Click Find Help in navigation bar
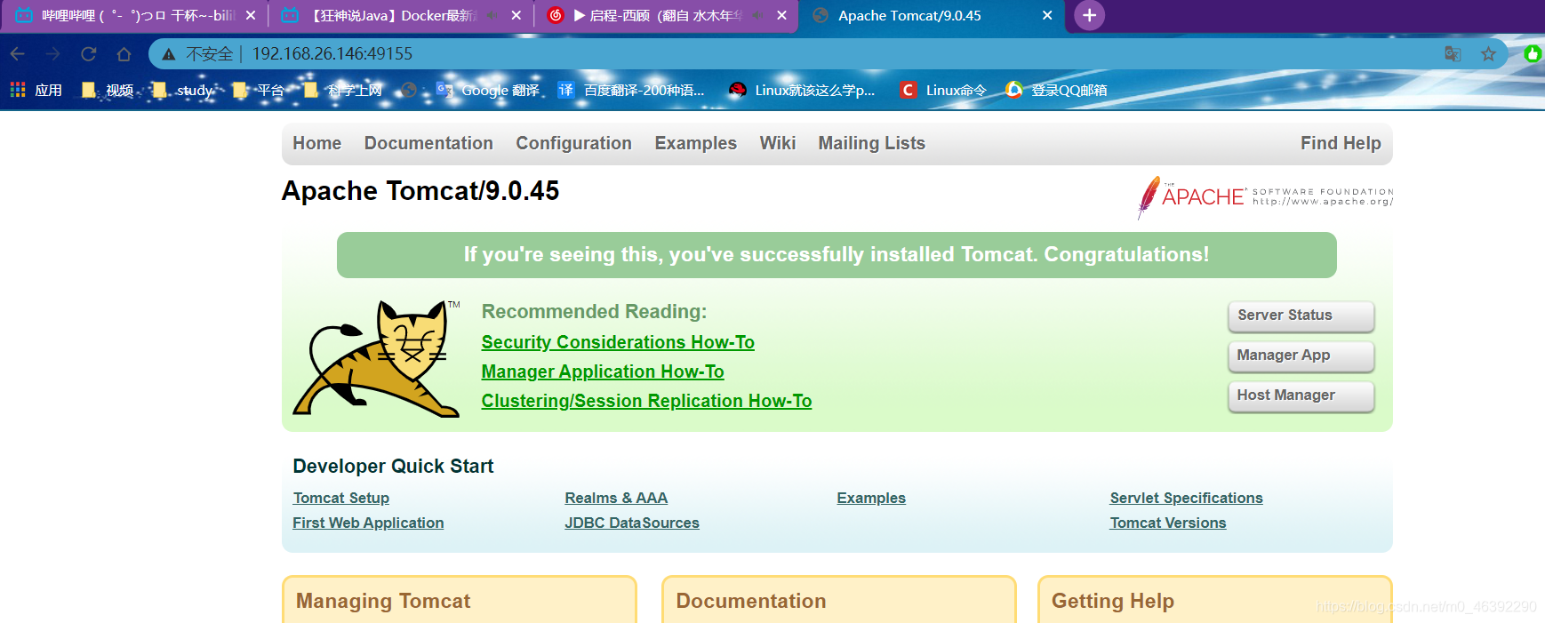The height and width of the screenshot is (623, 1545). [1341, 143]
